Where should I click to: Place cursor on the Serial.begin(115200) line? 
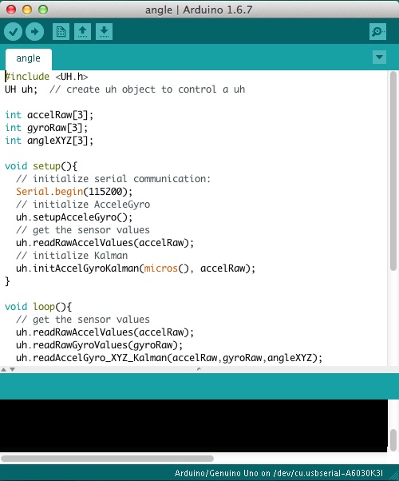pyautogui.click(x=74, y=192)
